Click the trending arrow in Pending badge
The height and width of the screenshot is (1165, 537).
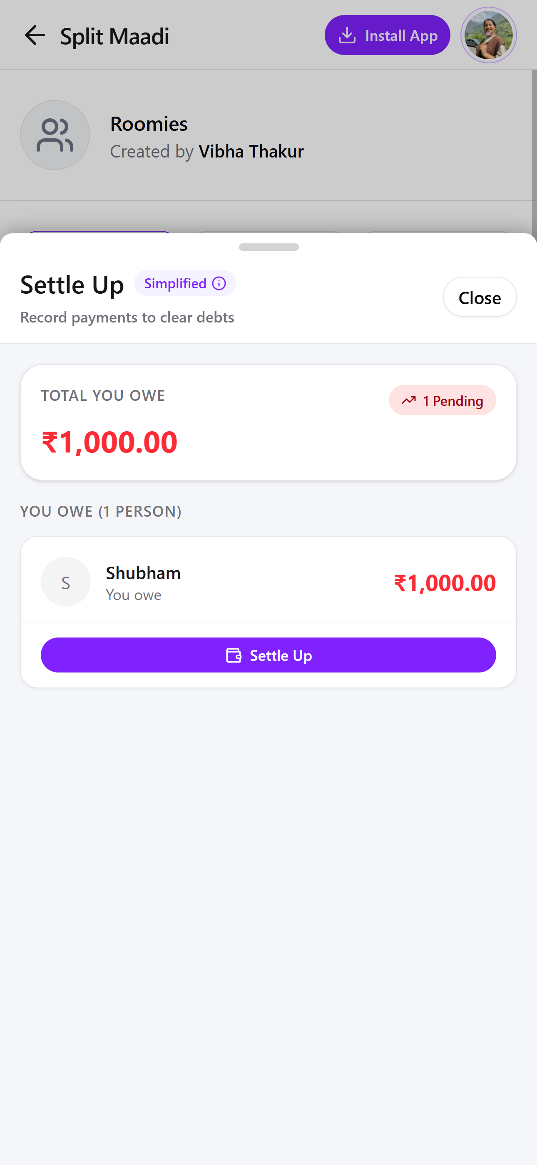click(x=409, y=400)
